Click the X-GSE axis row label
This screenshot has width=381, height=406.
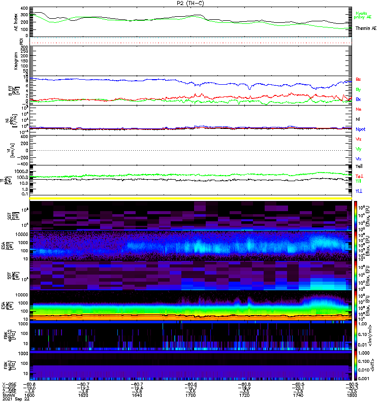coord(9,384)
